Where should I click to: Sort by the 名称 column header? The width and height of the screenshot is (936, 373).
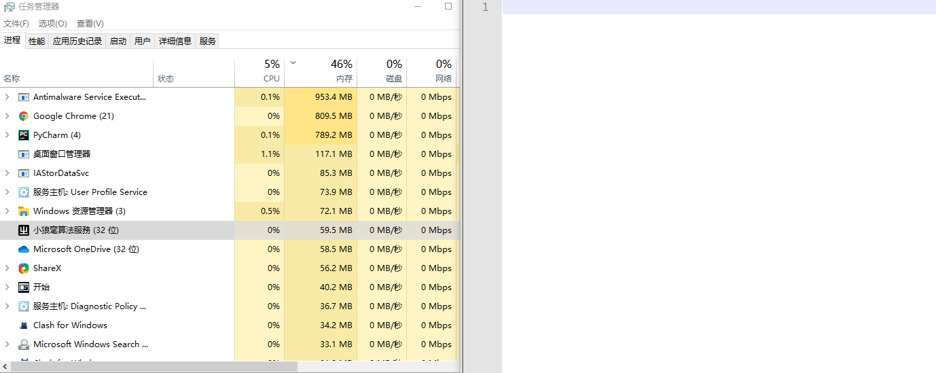(x=77, y=73)
